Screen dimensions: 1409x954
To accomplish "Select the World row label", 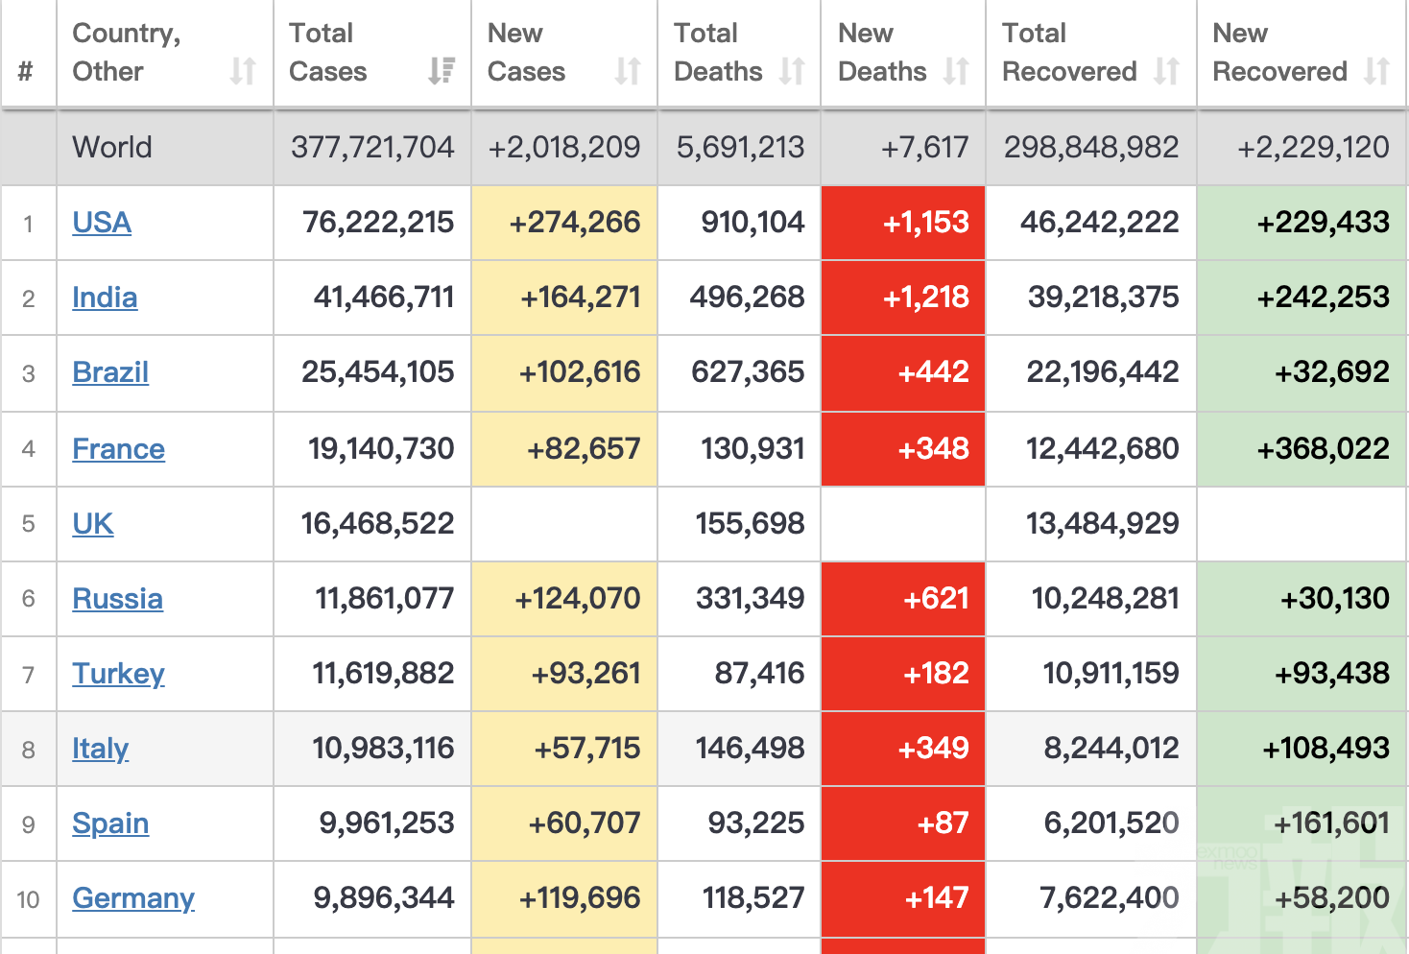I will click(112, 147).
